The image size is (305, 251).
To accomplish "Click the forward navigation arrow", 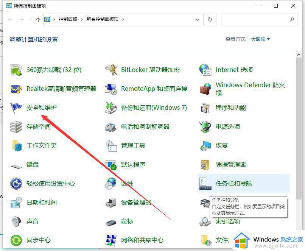I will [22, 19].
